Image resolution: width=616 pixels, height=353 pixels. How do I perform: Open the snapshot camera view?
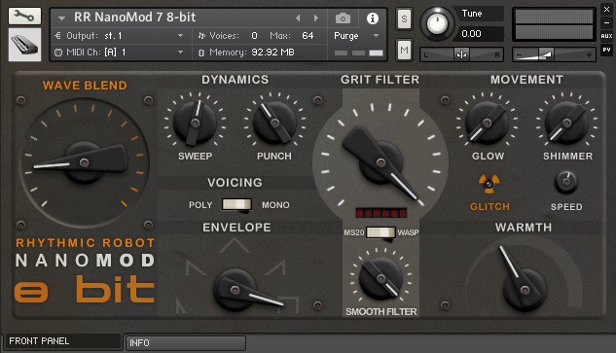(x=343, y=18)
